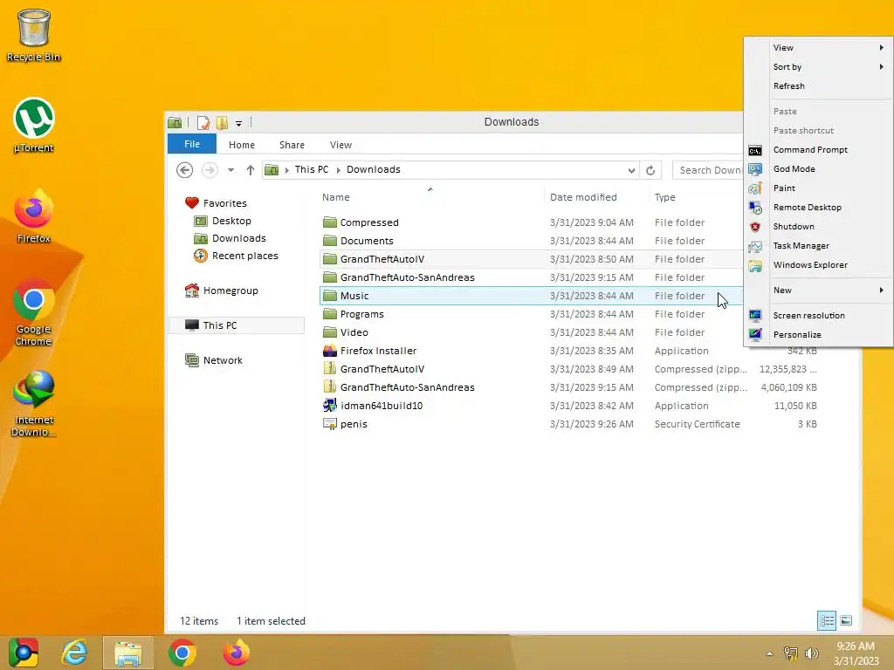Image resolution: width=894 pixels, height=670 pixels.
Task: Expand the chevron after This PC in breadcrumb
Action: [338, 170]
